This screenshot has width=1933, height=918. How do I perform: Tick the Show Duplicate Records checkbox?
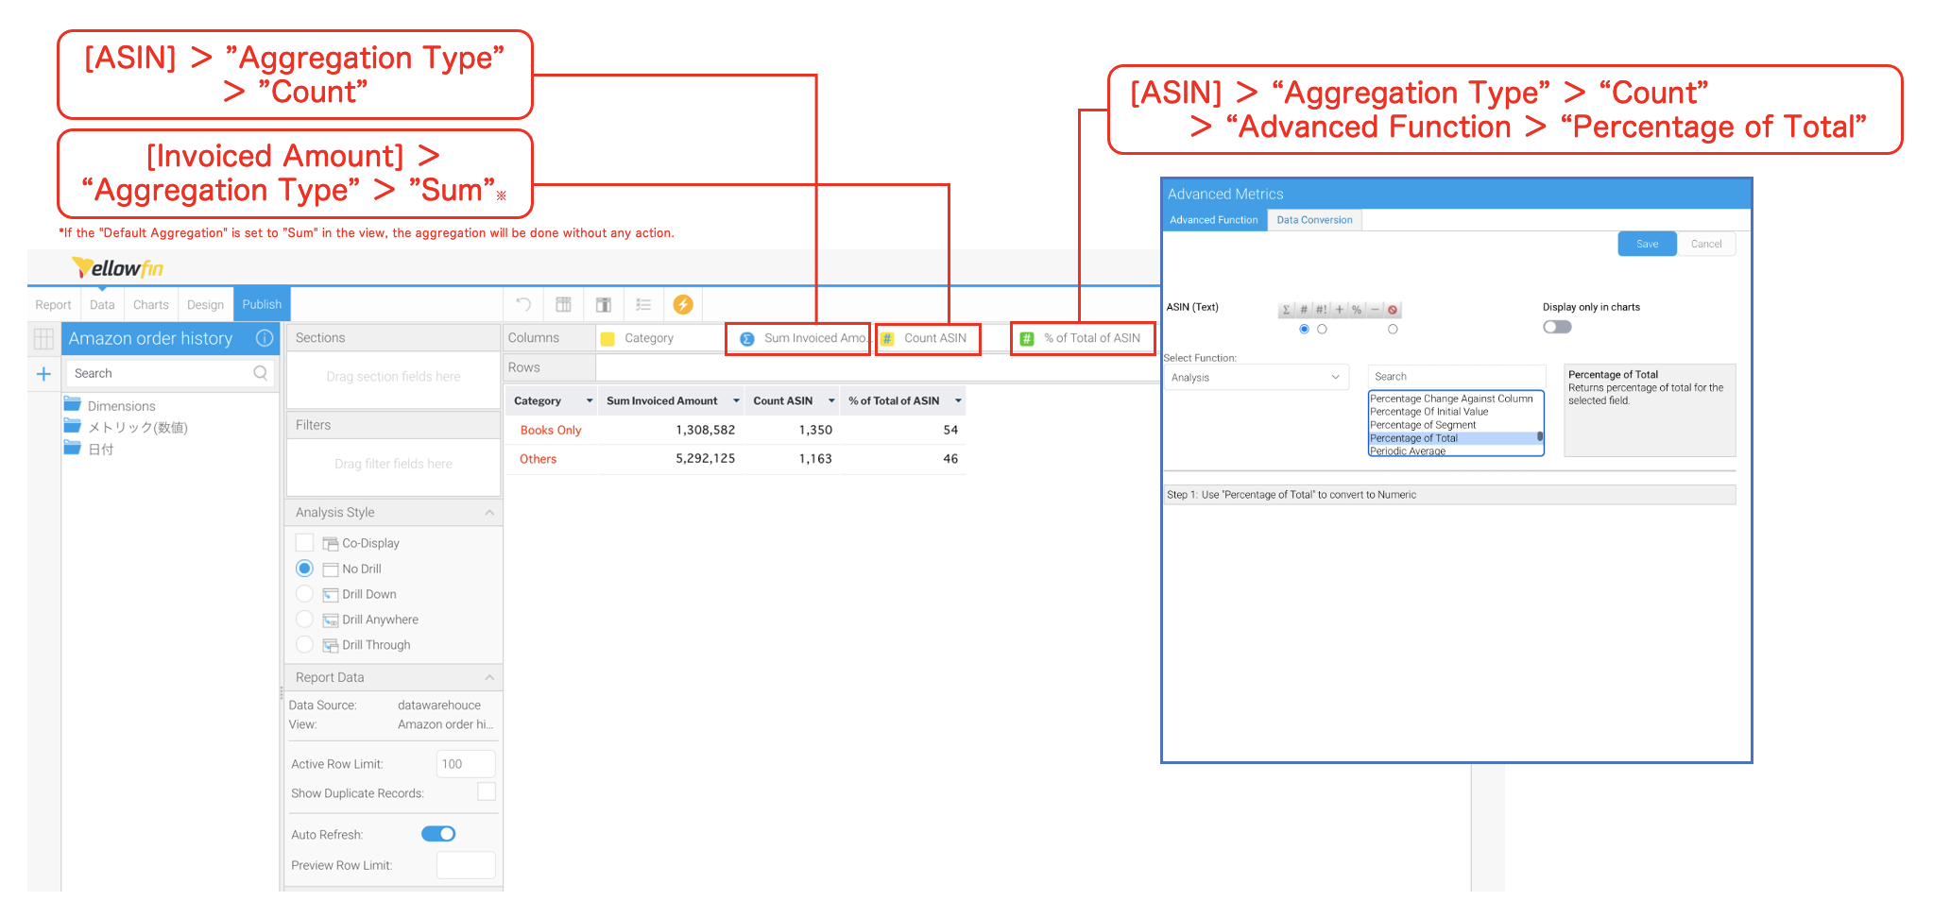(487, 791)
